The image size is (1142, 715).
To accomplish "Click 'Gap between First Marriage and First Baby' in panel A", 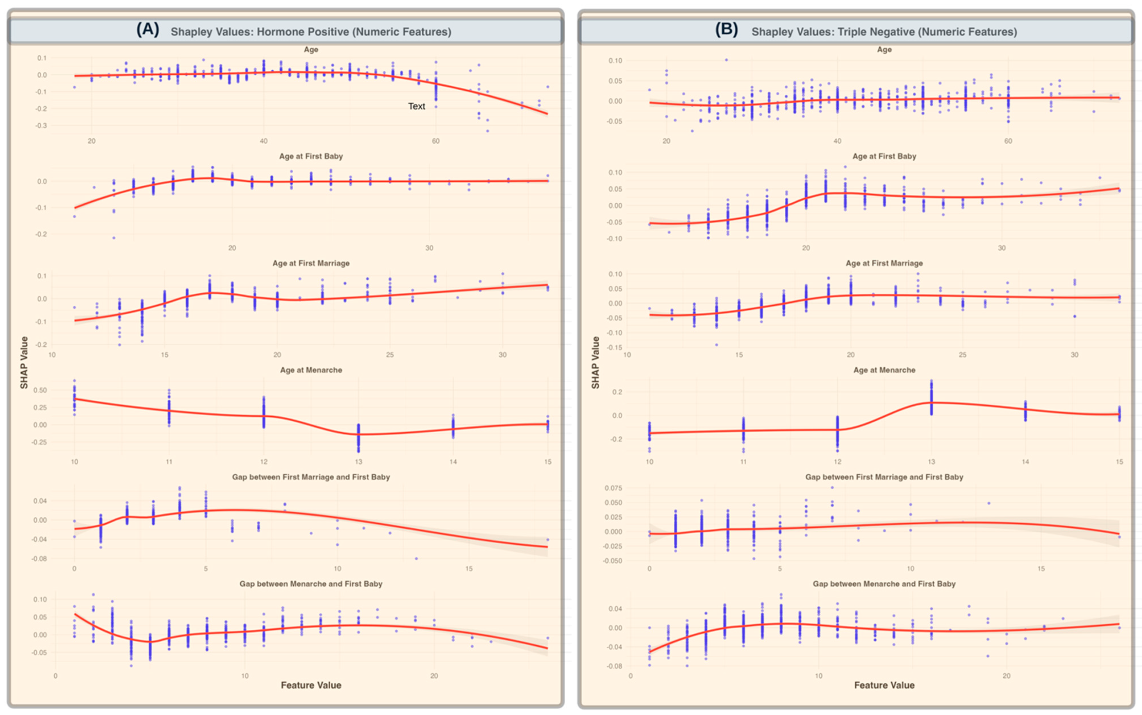I will pyautogui.click(x=311, y=477).
